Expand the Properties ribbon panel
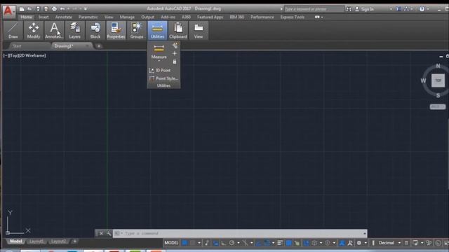 pyautogui.click(x=116, y=31)
